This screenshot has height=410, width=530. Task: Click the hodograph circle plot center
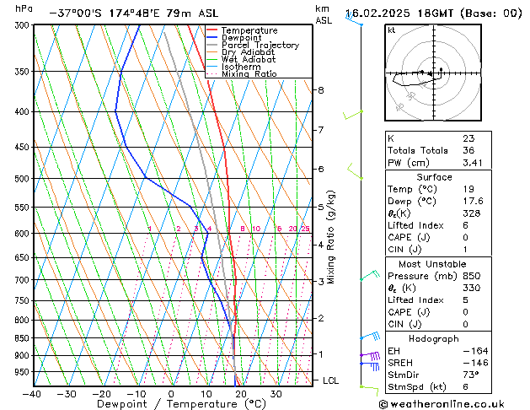pos(431,74)
